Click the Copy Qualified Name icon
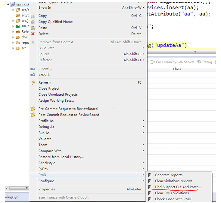 (x=33, y=22)
